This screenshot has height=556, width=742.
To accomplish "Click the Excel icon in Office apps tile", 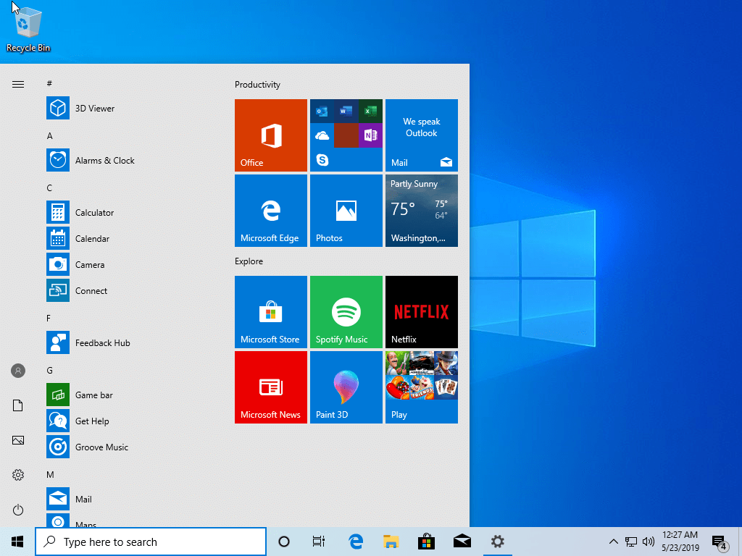I will [370, 111].
